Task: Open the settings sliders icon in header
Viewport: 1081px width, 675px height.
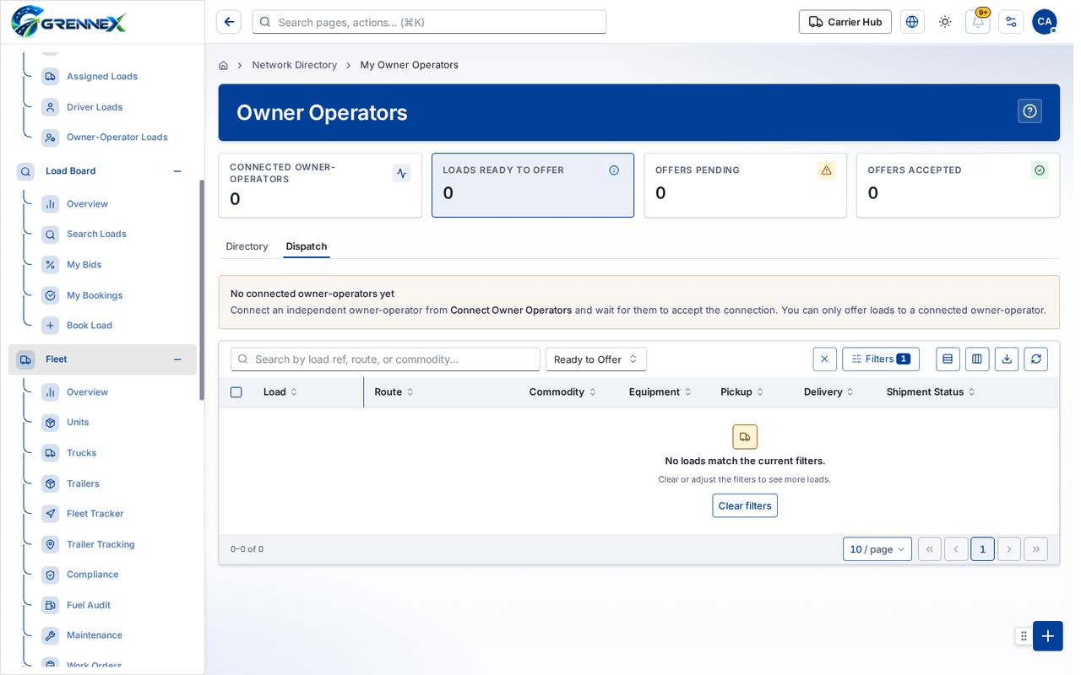Action: (1011, 22)
